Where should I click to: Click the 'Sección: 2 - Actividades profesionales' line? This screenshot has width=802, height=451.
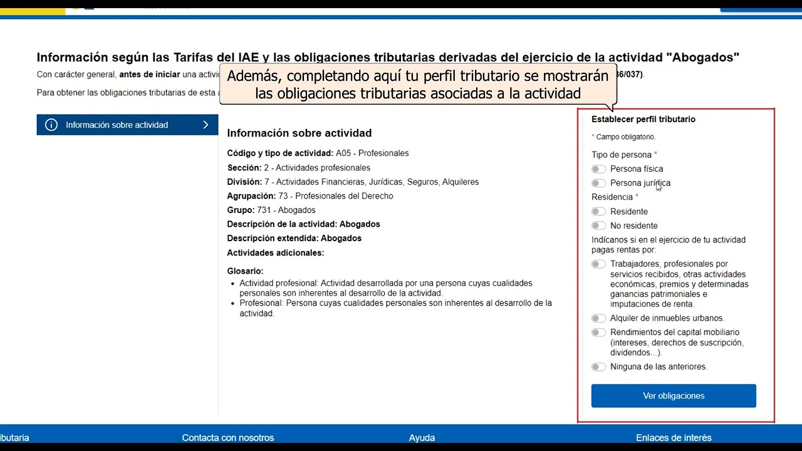pyautogui.click(x=299, y=168)
